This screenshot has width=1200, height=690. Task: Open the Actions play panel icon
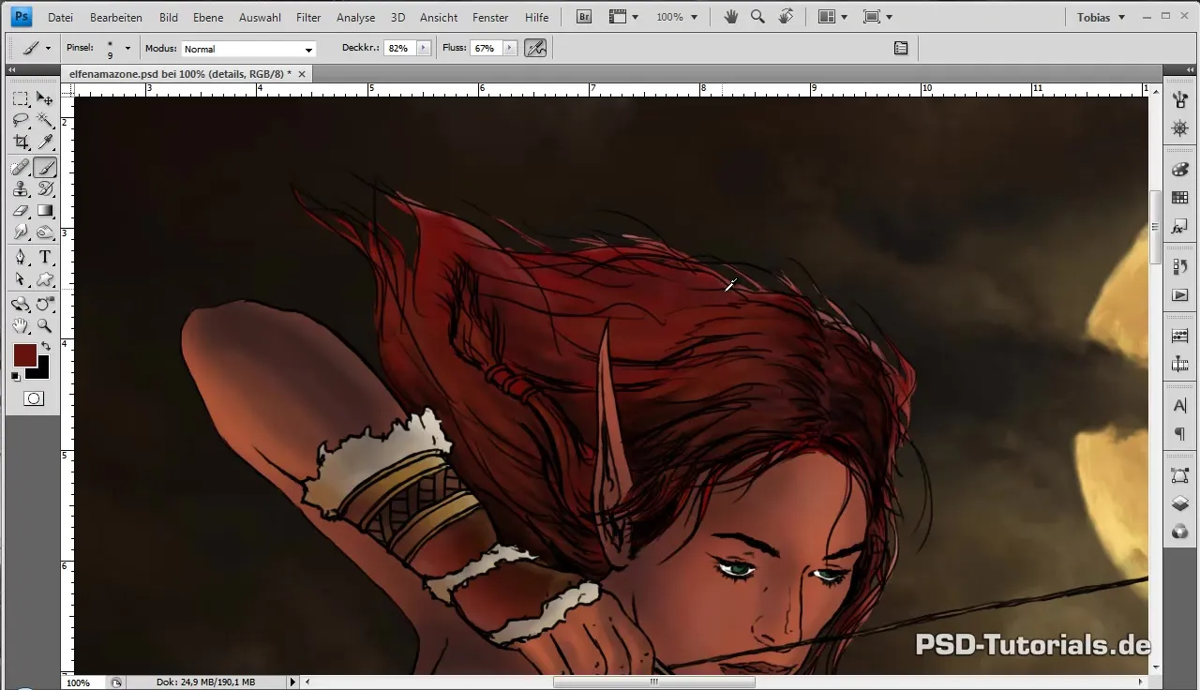1180,295
